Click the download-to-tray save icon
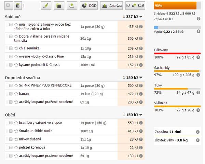 coord(71,5)
